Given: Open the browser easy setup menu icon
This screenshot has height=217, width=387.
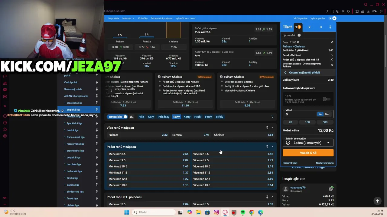Looking at the screenshot, I should tap(381, 11).
